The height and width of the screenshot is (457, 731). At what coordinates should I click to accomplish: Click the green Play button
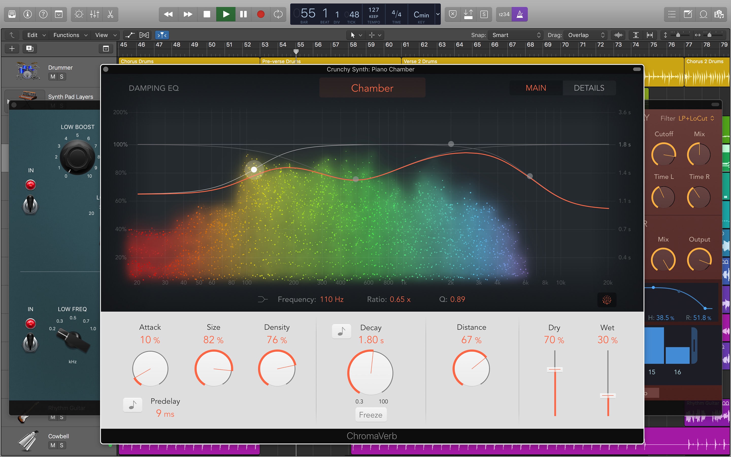[226, 14]
